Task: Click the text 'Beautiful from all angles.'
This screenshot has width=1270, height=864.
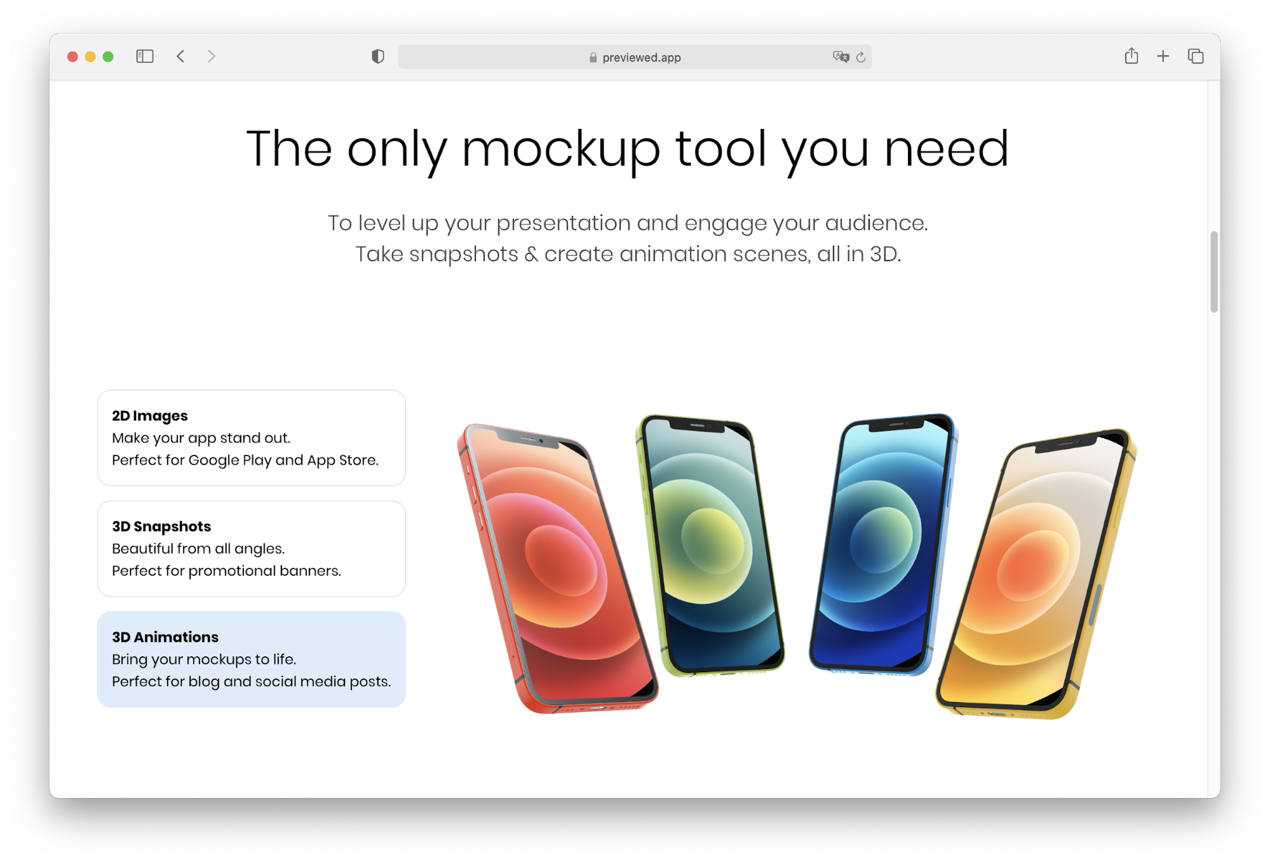Action: point(198,548)
